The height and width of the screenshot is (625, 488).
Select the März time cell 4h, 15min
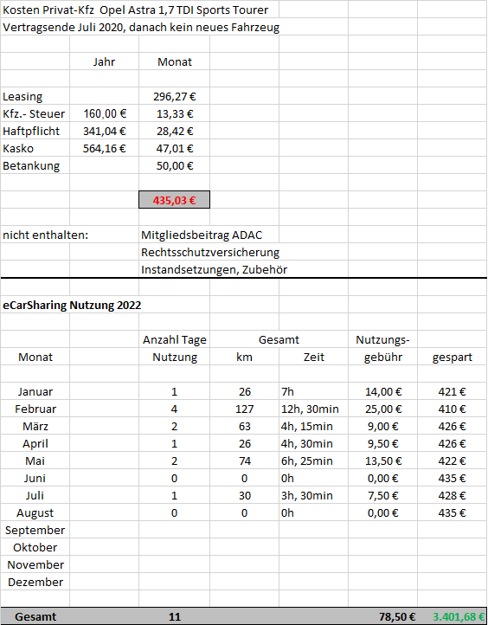[313, 426]
